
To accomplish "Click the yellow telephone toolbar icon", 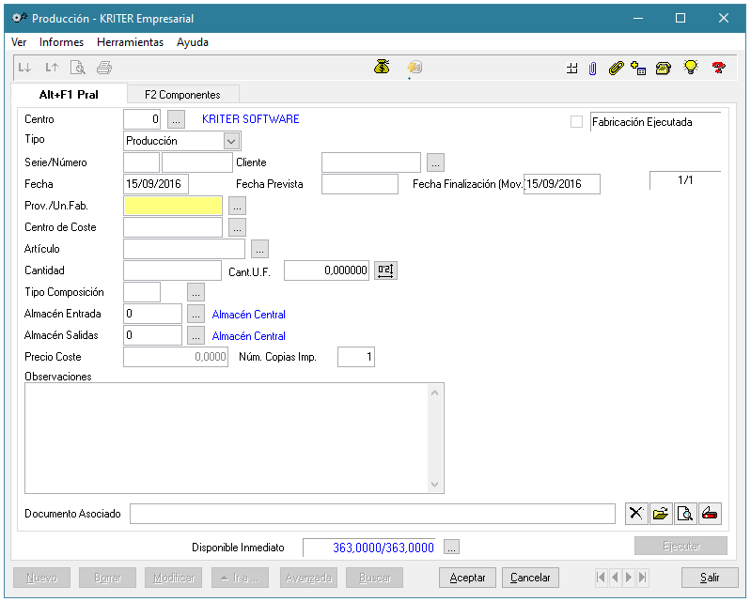I will [x=664, y=69].
